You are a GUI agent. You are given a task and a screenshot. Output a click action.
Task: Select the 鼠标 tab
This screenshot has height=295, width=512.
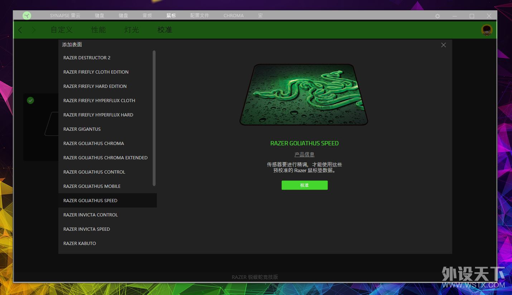click(x=171, y=16)
